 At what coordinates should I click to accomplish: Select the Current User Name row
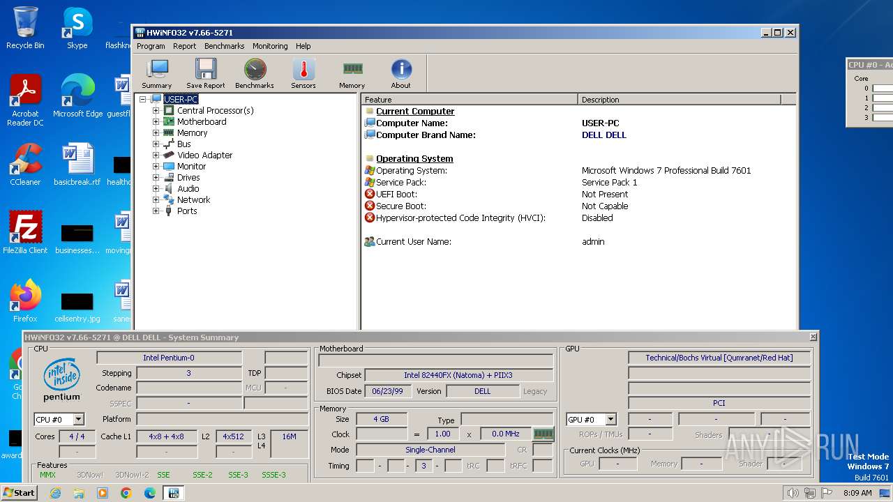(x=579, y=241)
